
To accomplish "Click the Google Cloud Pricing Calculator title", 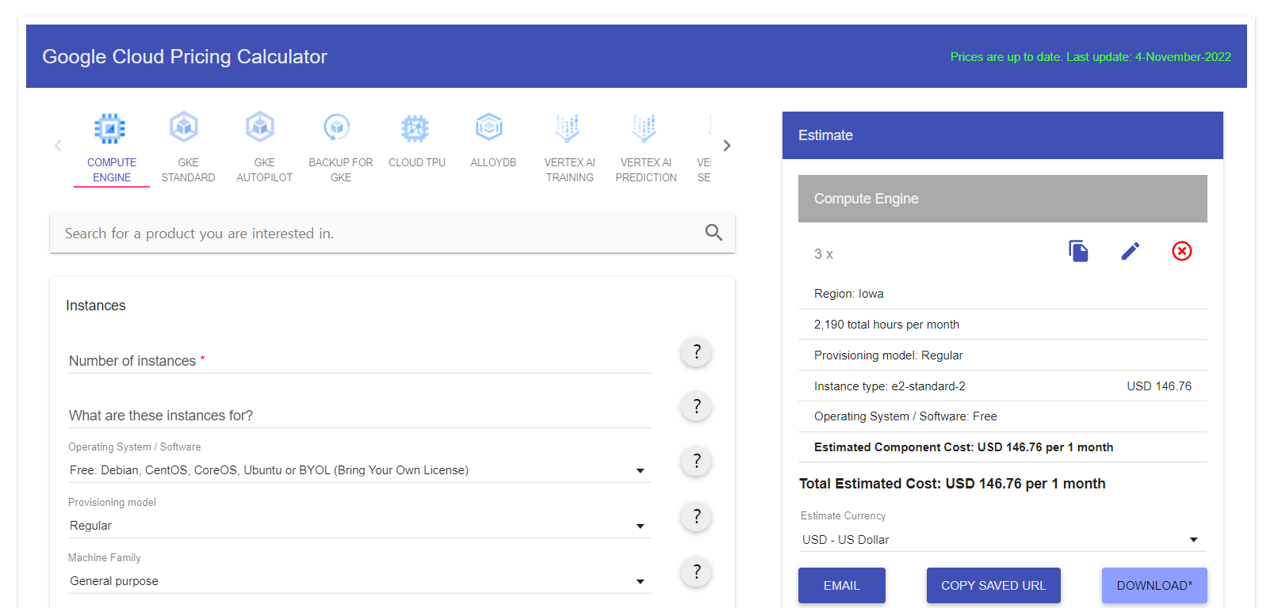I will [x=185, y=56].
